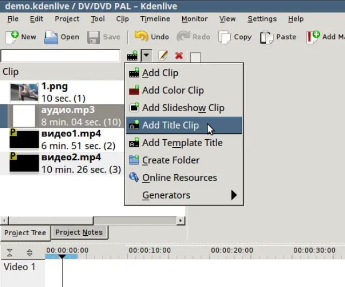This screenshot has height=287, width=345.
Task: Select Add Slideshow Clip from menu
Action: pos(184,108)
